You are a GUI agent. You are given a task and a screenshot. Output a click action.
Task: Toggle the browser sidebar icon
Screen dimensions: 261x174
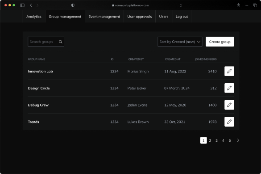(22, 5)
